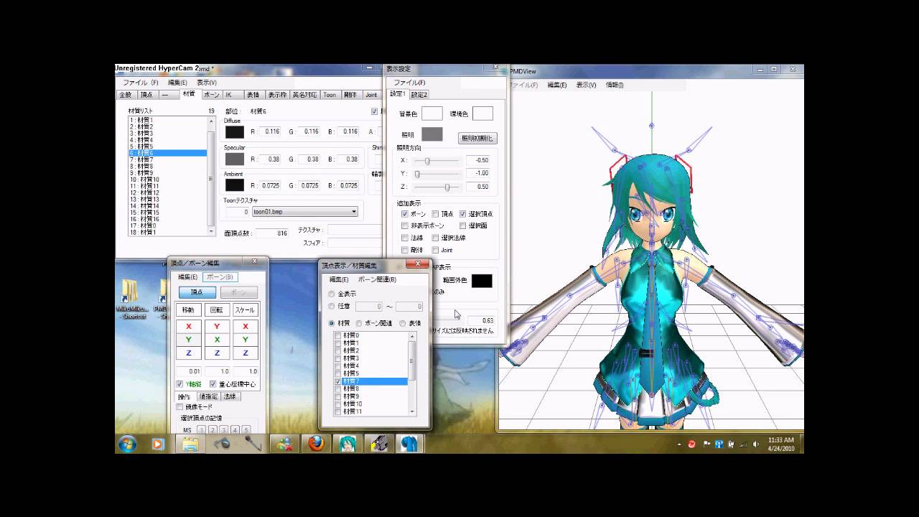
Task: Switch to the 表情 tab
Action: tap(253, 95)
